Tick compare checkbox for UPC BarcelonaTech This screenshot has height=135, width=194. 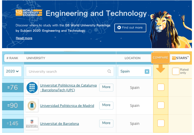tap(161, 87)
